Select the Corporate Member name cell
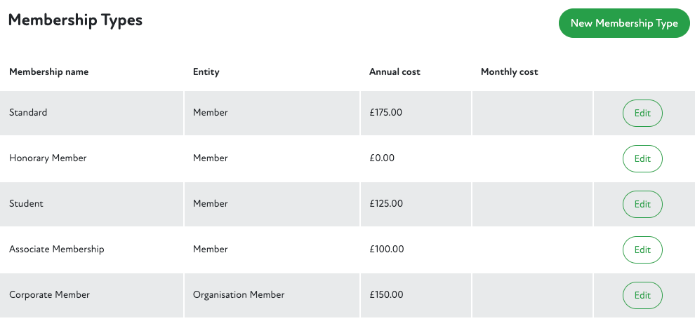 coord(50,294)
